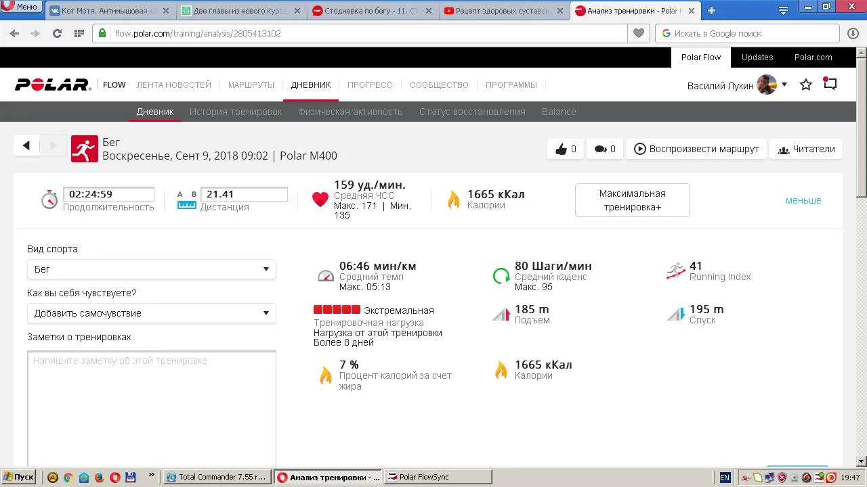This screenshot has height=487, width=867.
Task: Go to previous training with left arrow
Action: 26,145
